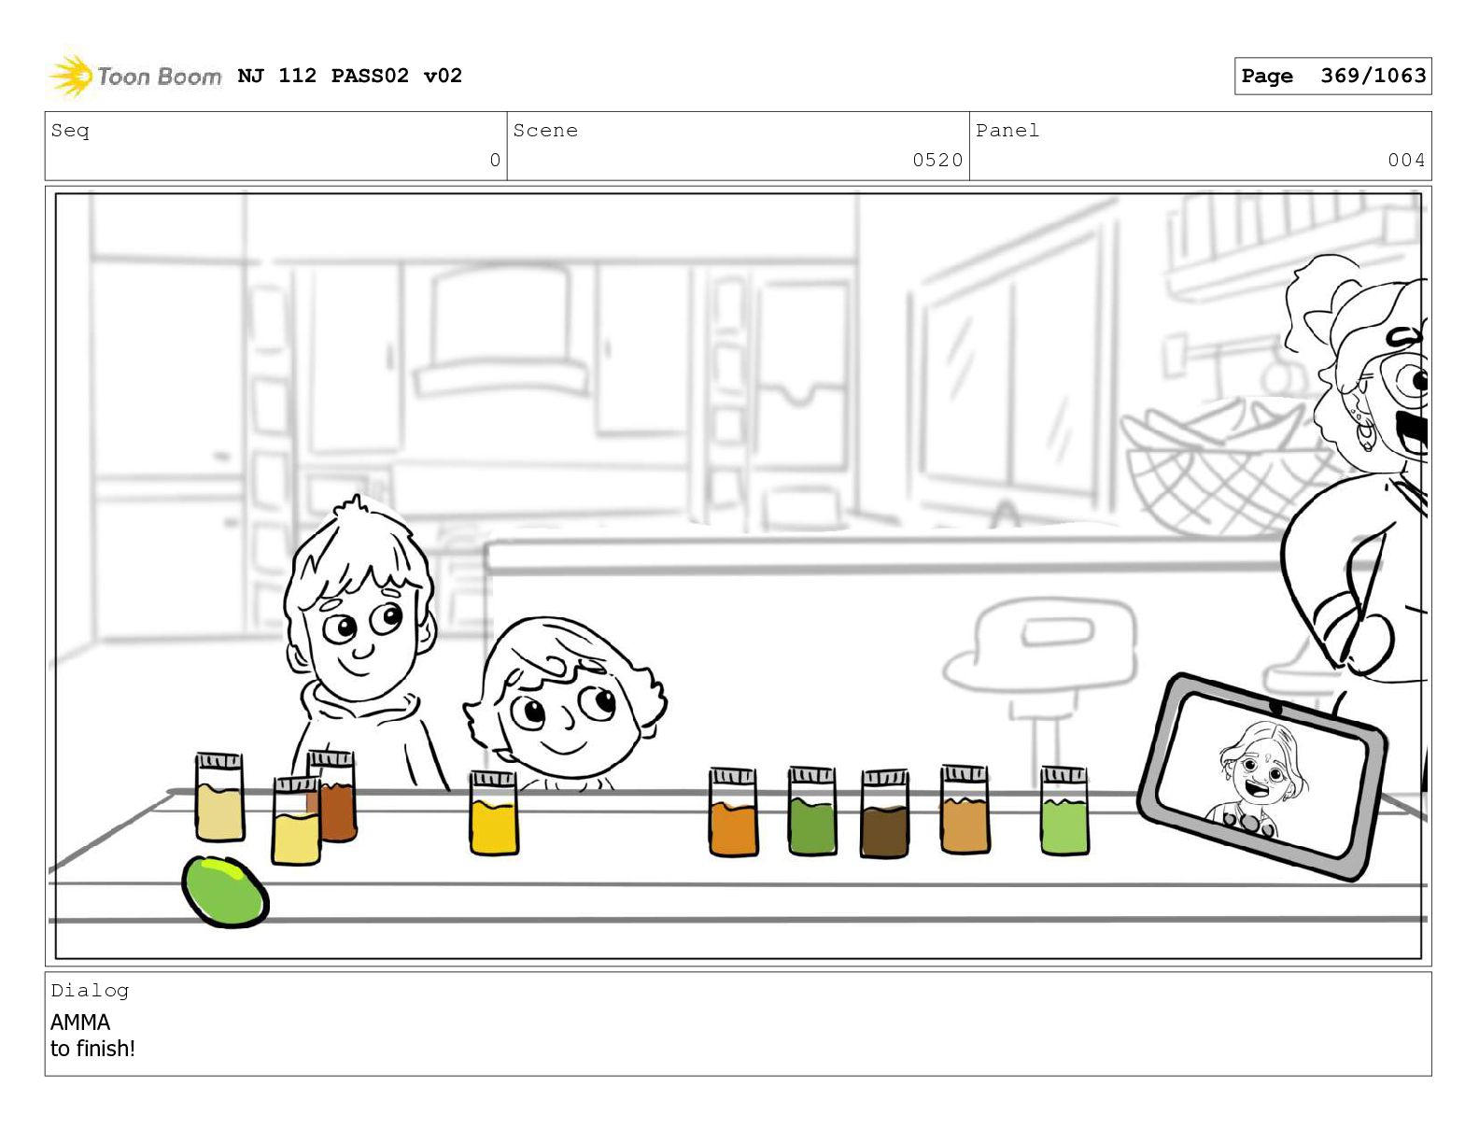Select the title text NJ 112 PASS02 v02
Image resolution: width=1479 pixels, height=1143 pixels.
click(x=350, y=76)
